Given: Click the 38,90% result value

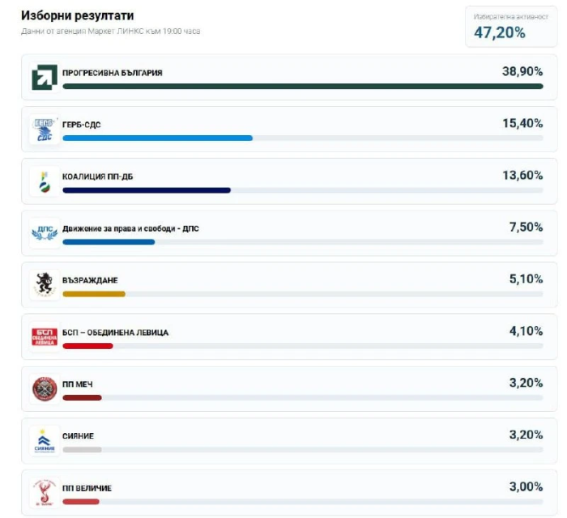Looking at the screenshot, I should click(522, 71).
